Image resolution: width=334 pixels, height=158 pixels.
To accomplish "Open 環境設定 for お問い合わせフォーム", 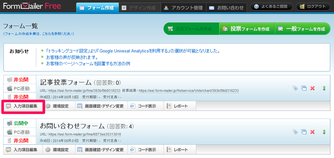I will tap(59, 150).
